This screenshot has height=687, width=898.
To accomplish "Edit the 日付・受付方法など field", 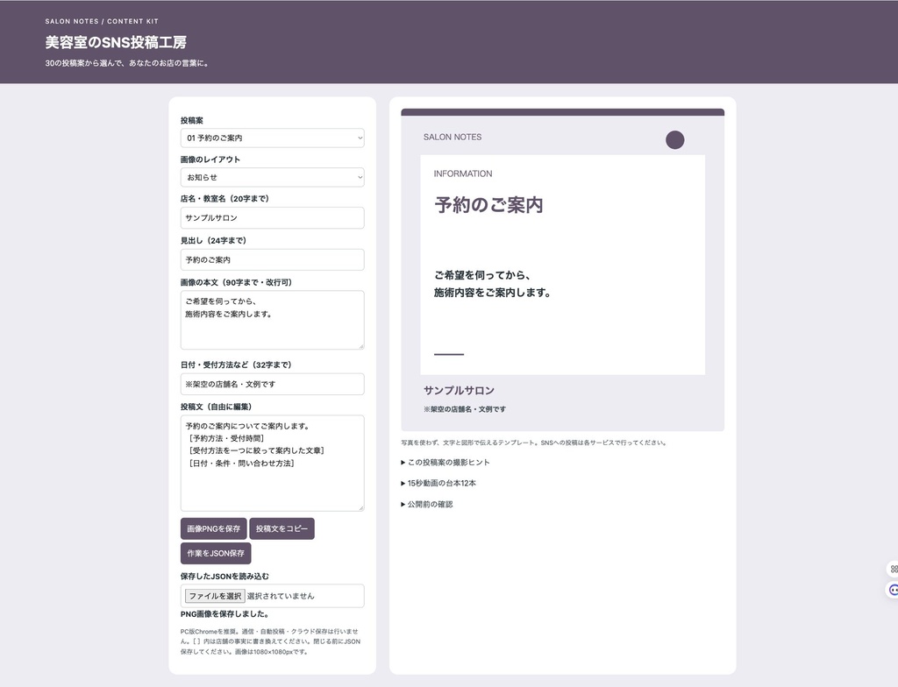I will 272,384.
